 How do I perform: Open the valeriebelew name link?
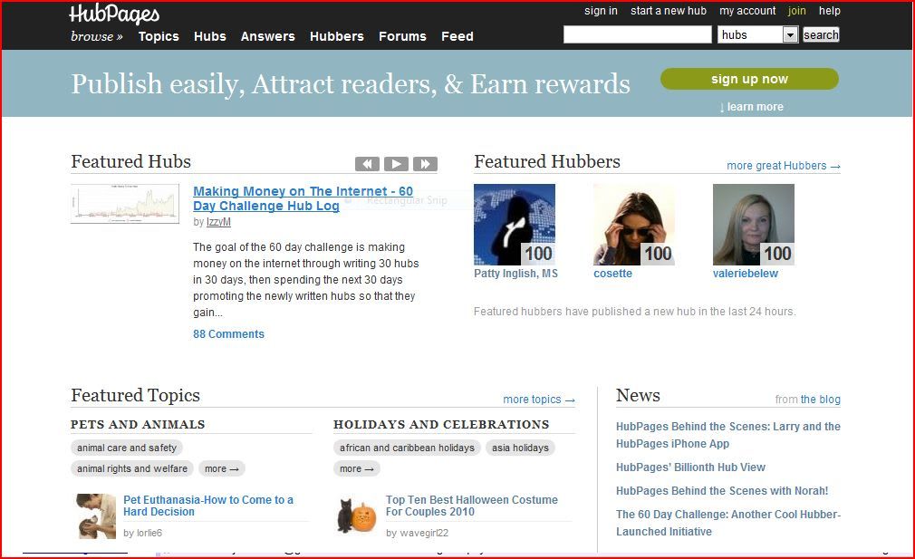click(x=746, y=273)
